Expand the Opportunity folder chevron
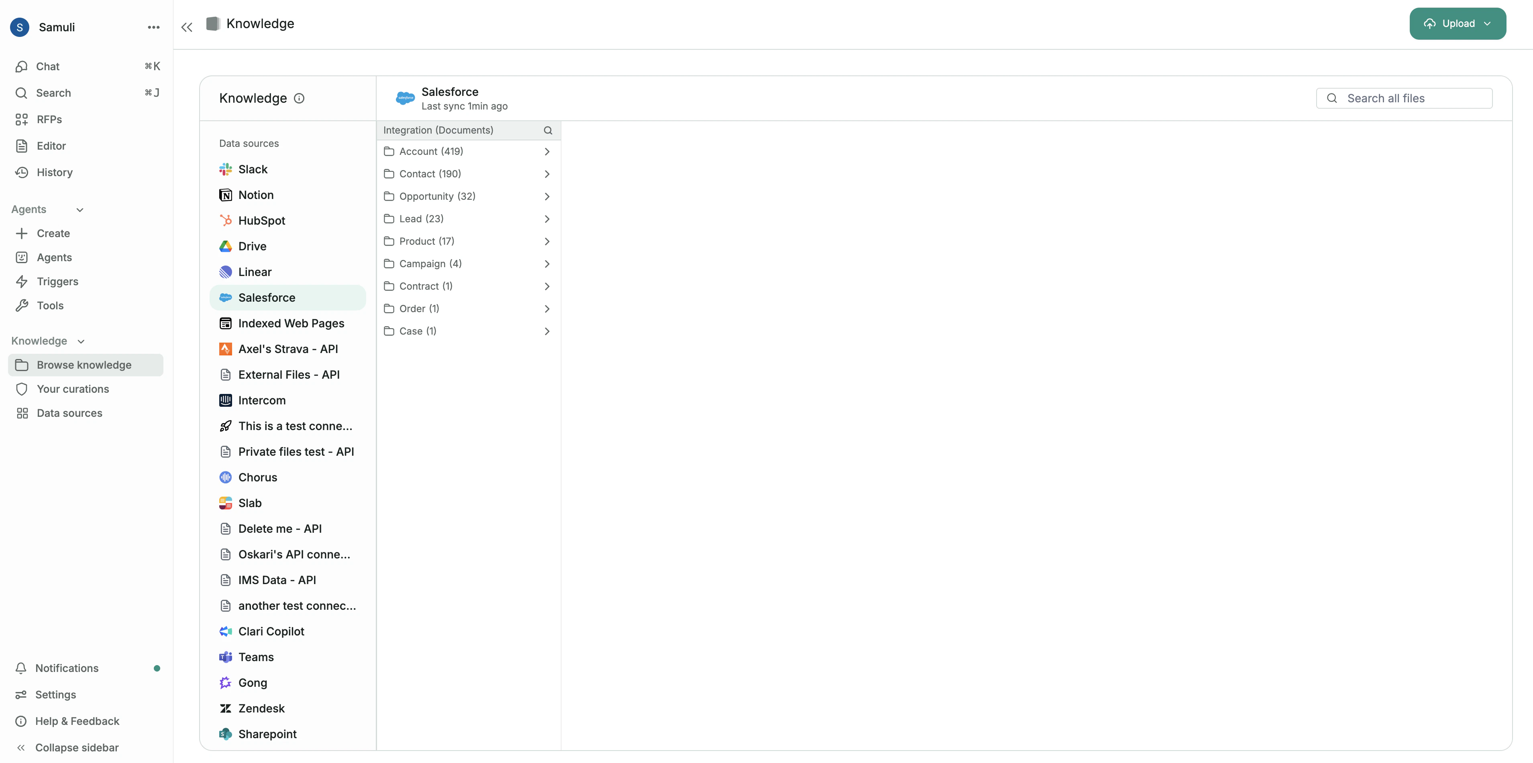This screenshot has width=1533, height=763. (547, 196)
